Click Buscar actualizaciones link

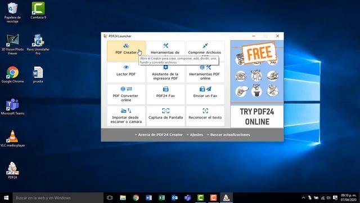click(x=230, y=135)
